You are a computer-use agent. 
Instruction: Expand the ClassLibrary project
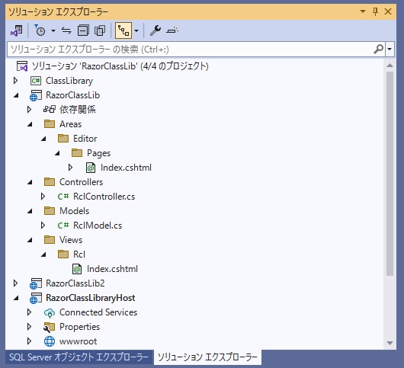pyautogui.click(x=16, y=81)
